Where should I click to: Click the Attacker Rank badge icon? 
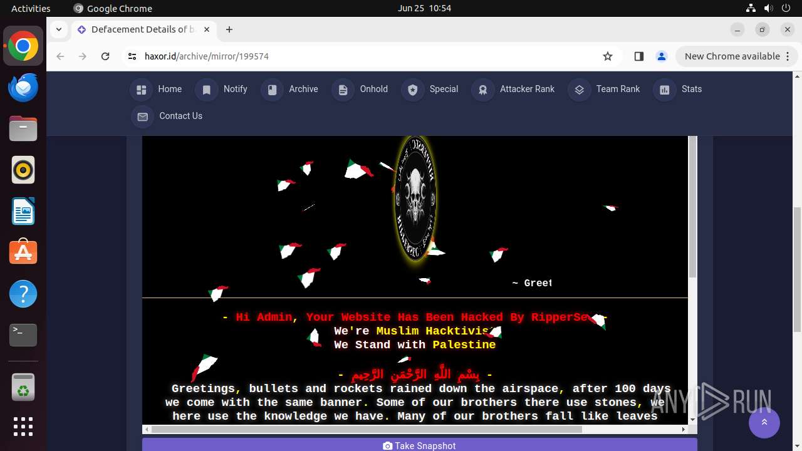click(483, 90)
